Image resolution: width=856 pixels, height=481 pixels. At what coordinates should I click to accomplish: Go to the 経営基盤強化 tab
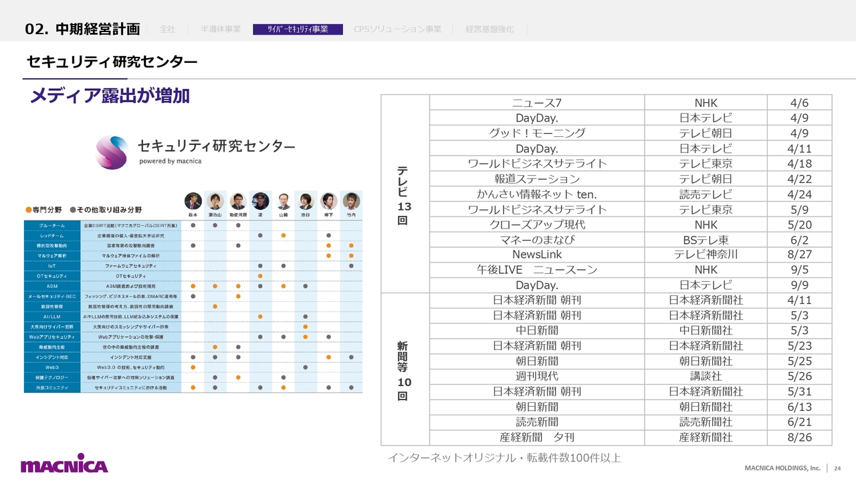coord(490,29)
